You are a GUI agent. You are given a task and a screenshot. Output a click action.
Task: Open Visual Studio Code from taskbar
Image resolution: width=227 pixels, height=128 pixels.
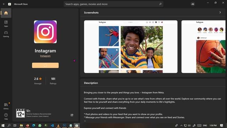[52, 126]
